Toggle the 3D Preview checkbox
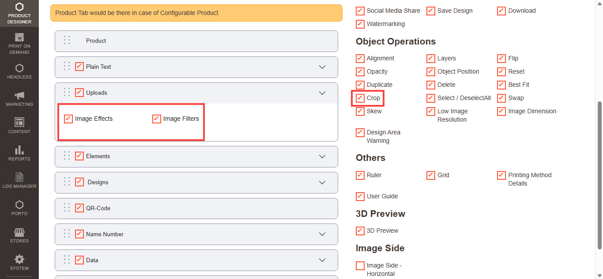Screen dimensions: 603x279 [360, 231]
